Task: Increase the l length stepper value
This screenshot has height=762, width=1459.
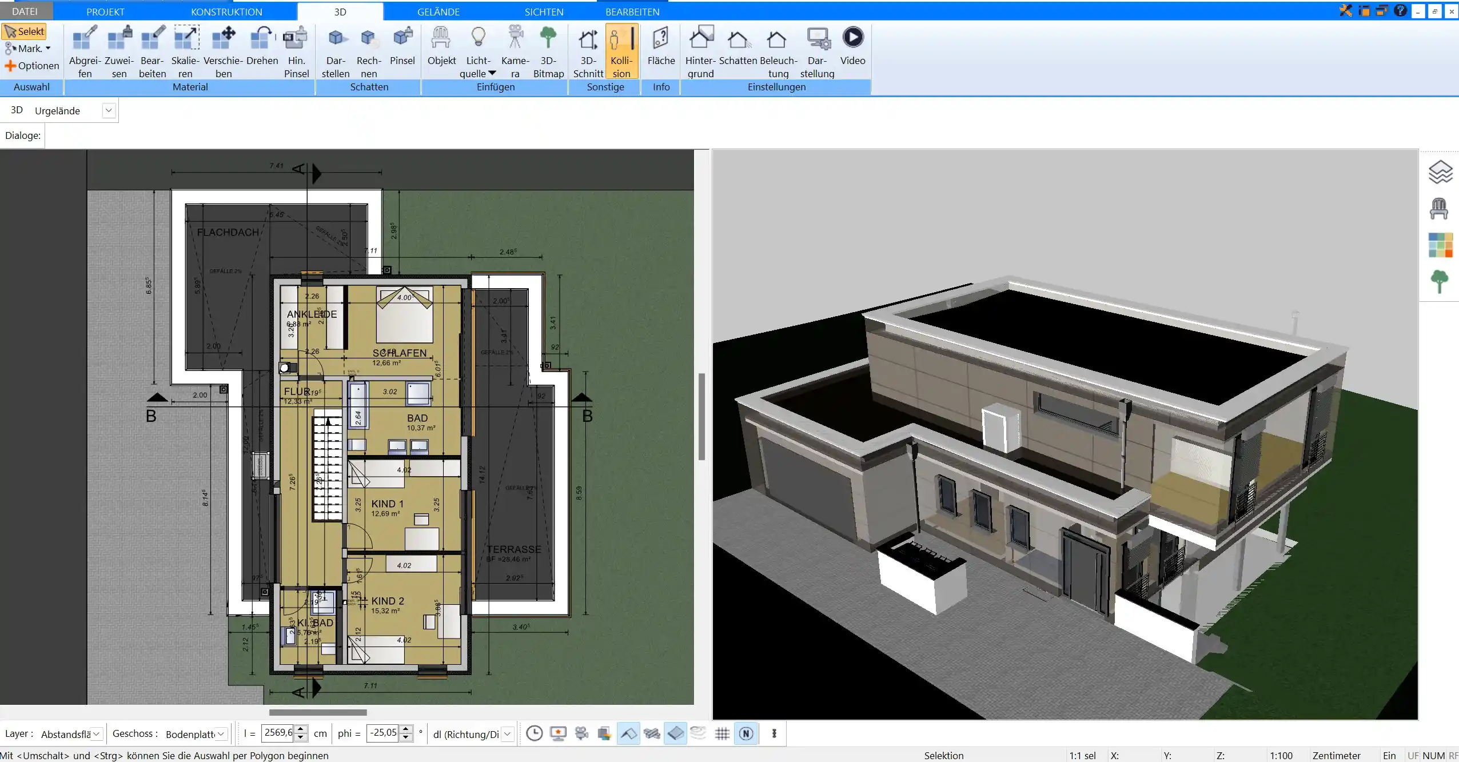Action: 301,729
